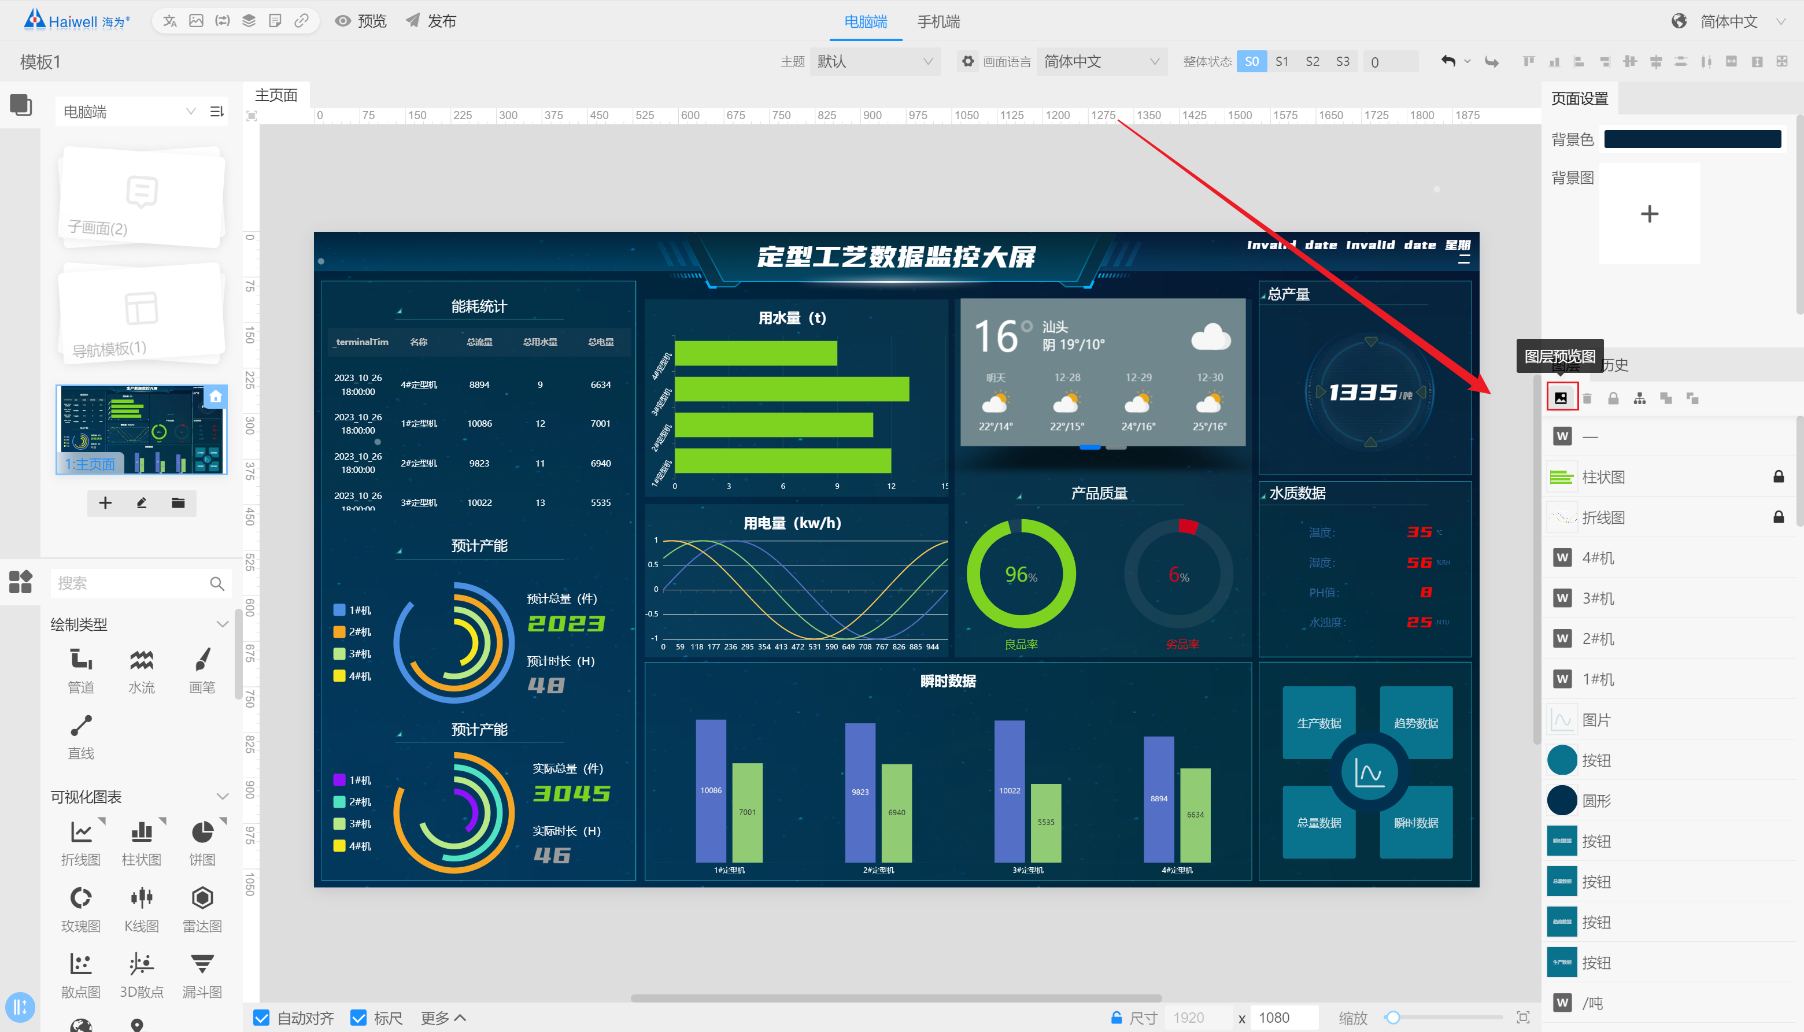This screenshot has height=1032, width=1804.
Task: Select the 雷达图 radar chart component
Action: click(202, 909)
